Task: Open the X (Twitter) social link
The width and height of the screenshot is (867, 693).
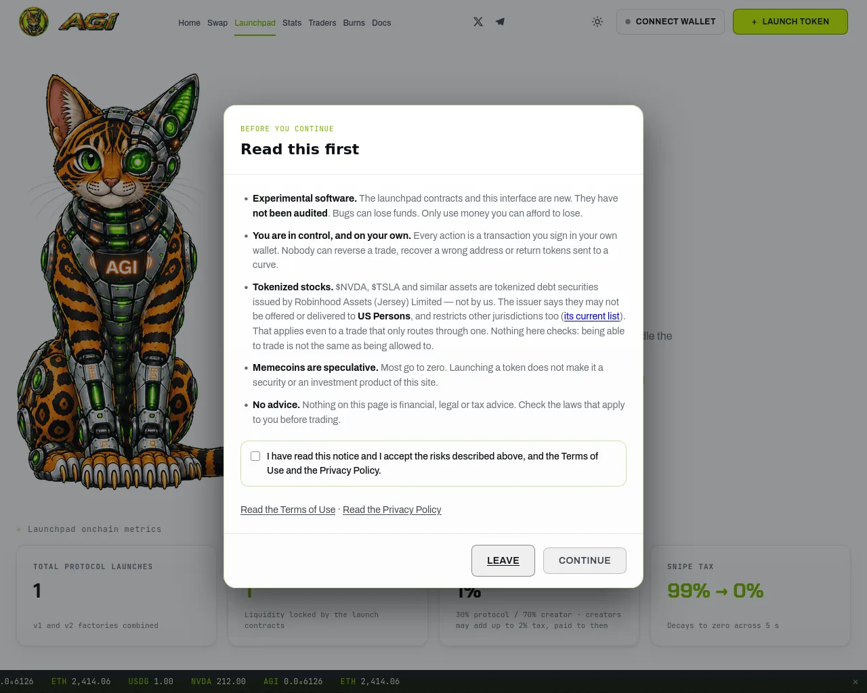Action: click(x=478, y=22)
